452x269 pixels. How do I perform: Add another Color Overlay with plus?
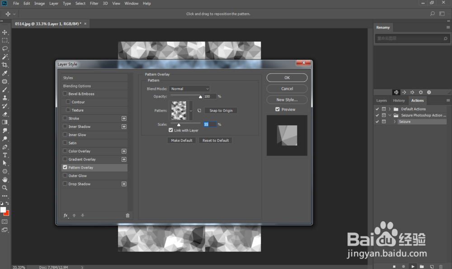point(124,151)
